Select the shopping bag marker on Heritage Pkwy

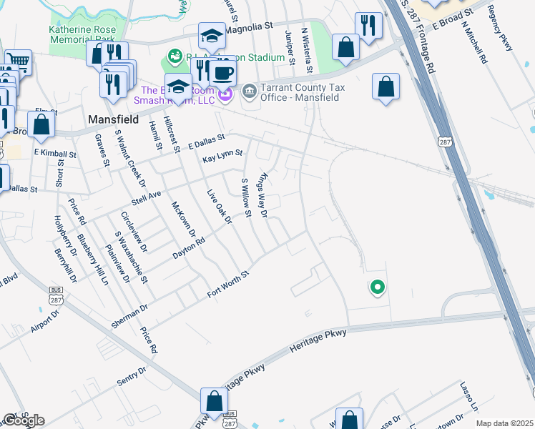[215, 403]
